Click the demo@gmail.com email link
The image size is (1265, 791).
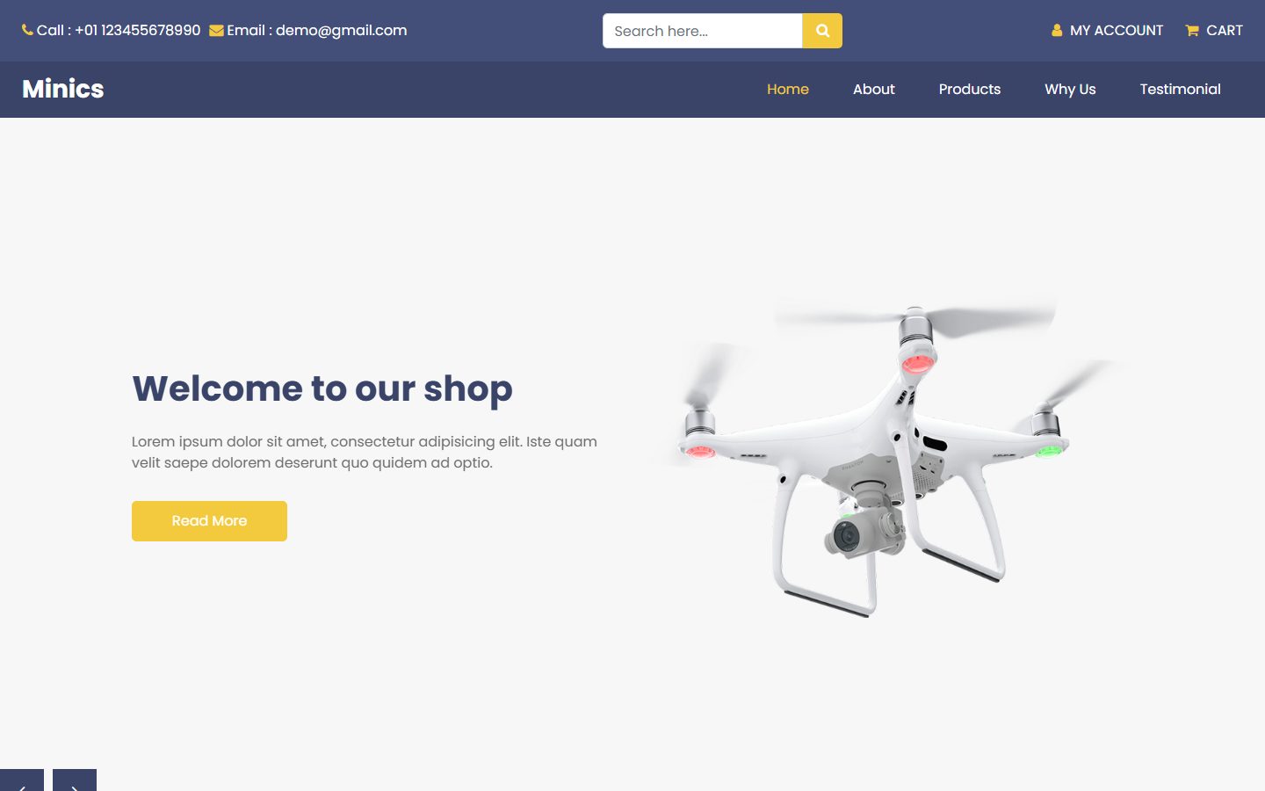[341, 31]
